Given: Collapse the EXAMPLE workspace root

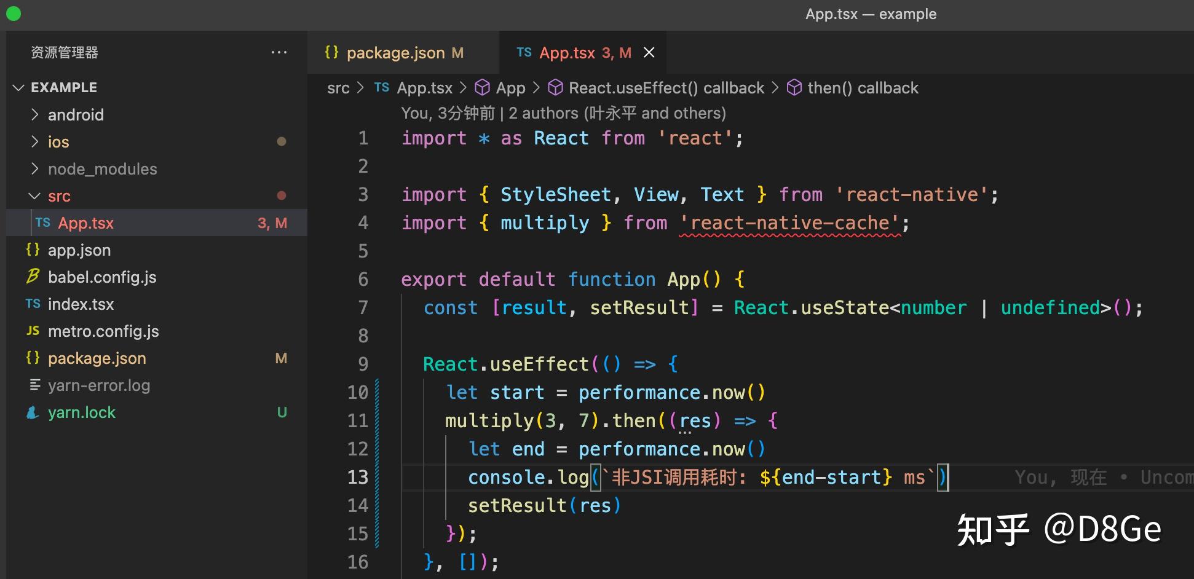Looking at the screenshot, I should [x=18, y=87].
